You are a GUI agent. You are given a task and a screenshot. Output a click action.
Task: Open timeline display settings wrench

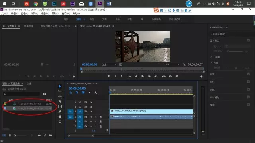pos(96,93)
